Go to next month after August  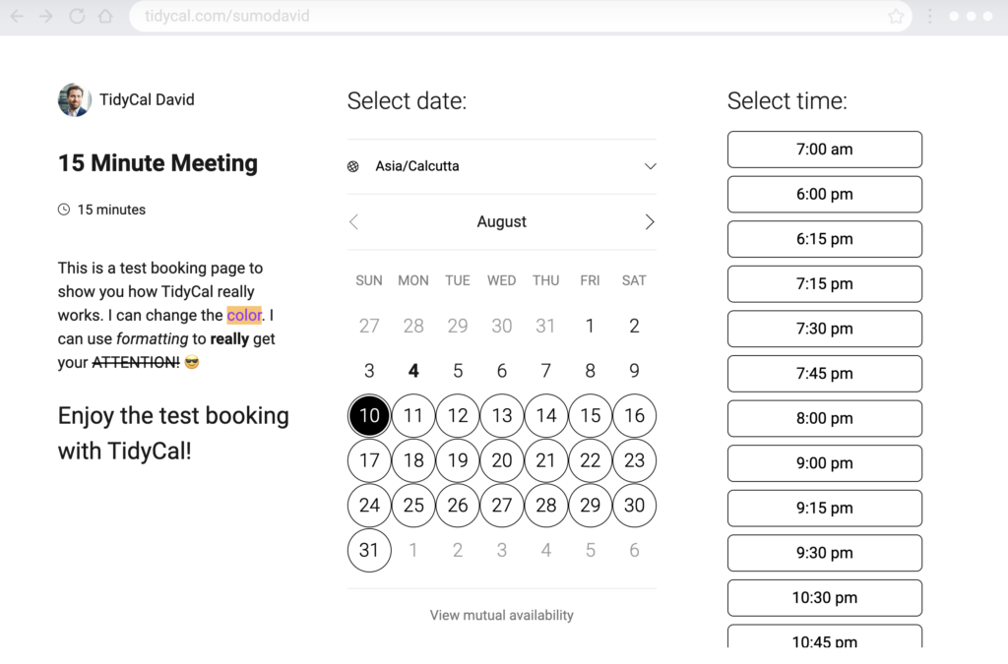pyautogui.click(x=650, y=222)
